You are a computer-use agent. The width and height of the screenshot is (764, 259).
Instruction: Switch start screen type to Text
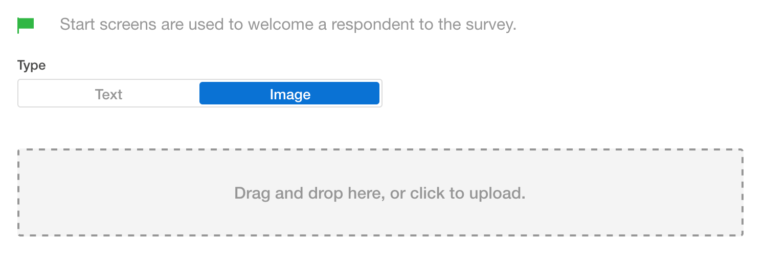click(x=108, y=94)
